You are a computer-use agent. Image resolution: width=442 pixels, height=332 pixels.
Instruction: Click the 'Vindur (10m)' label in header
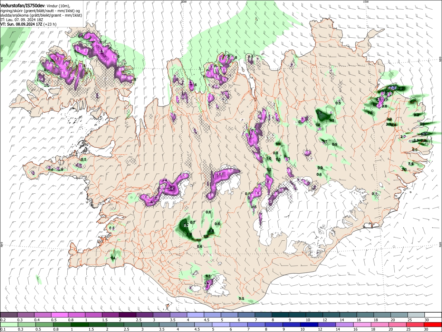coord(58,6)
